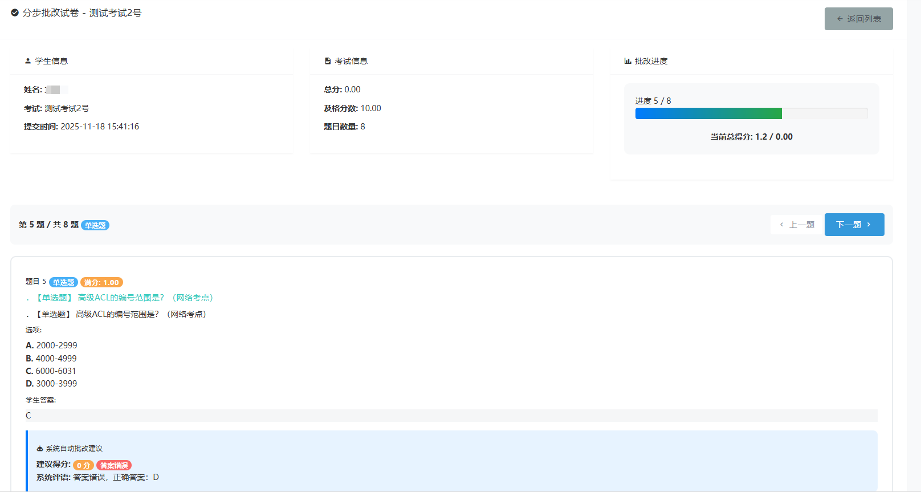The width and height of the screenshot is (921, 492).
Task: Click the orange 满分: 1.00 badge
Action: (101, 282)
